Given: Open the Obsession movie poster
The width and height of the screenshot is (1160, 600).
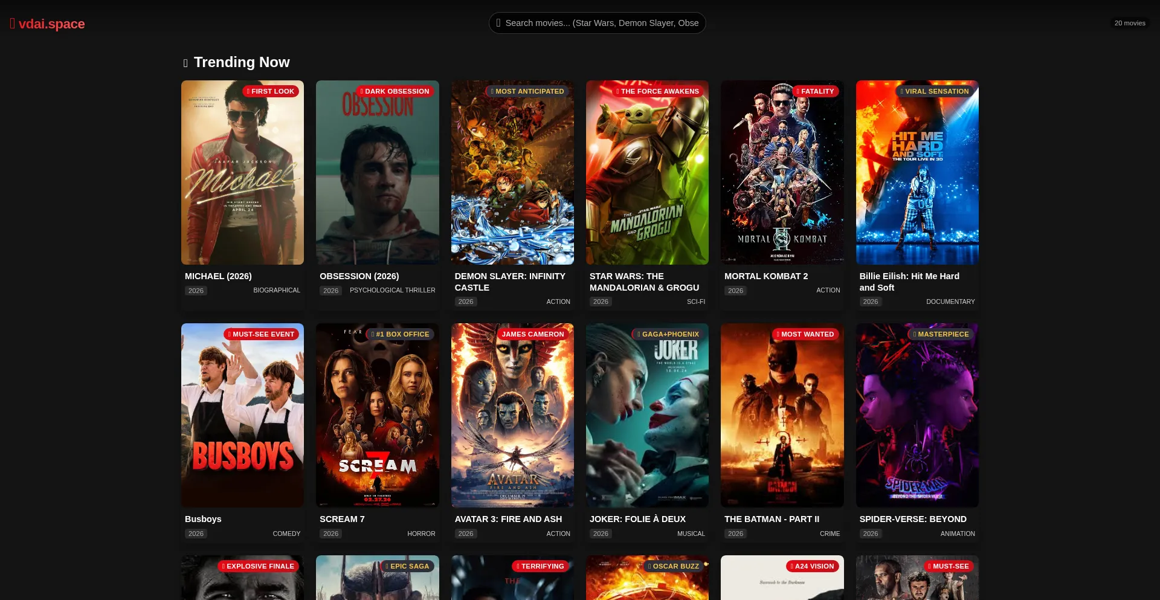Looking at the screenshot, I should (378, 172).
